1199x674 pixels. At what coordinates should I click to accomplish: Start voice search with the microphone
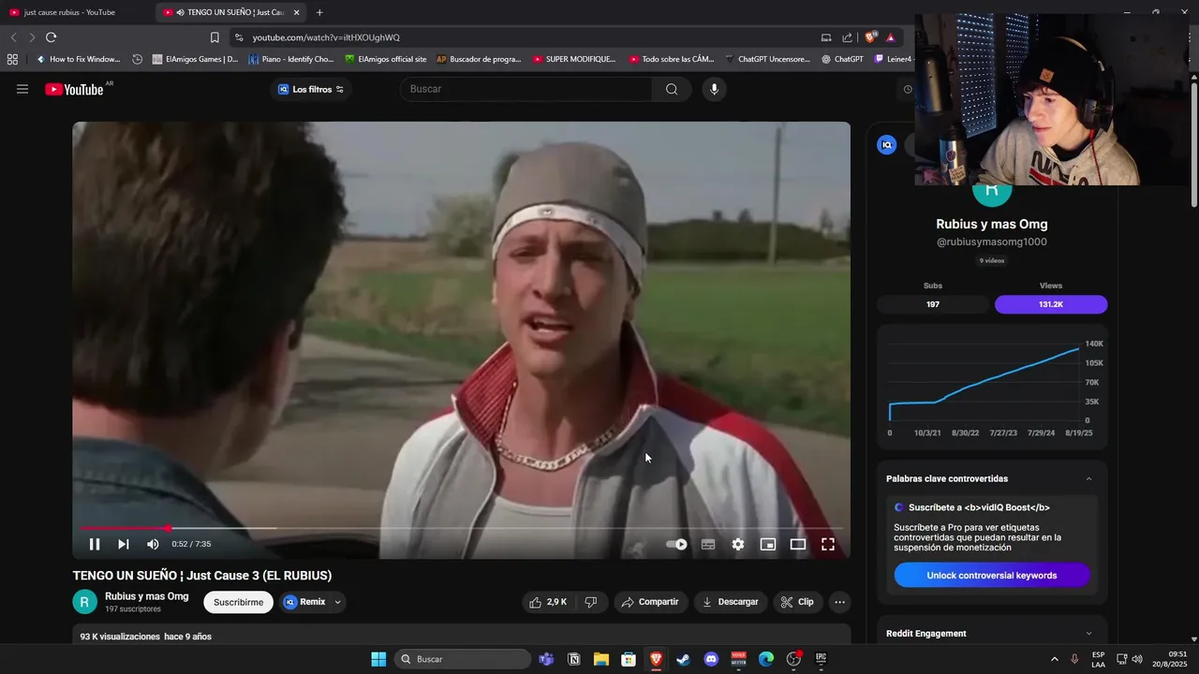(x=714, y=89)
